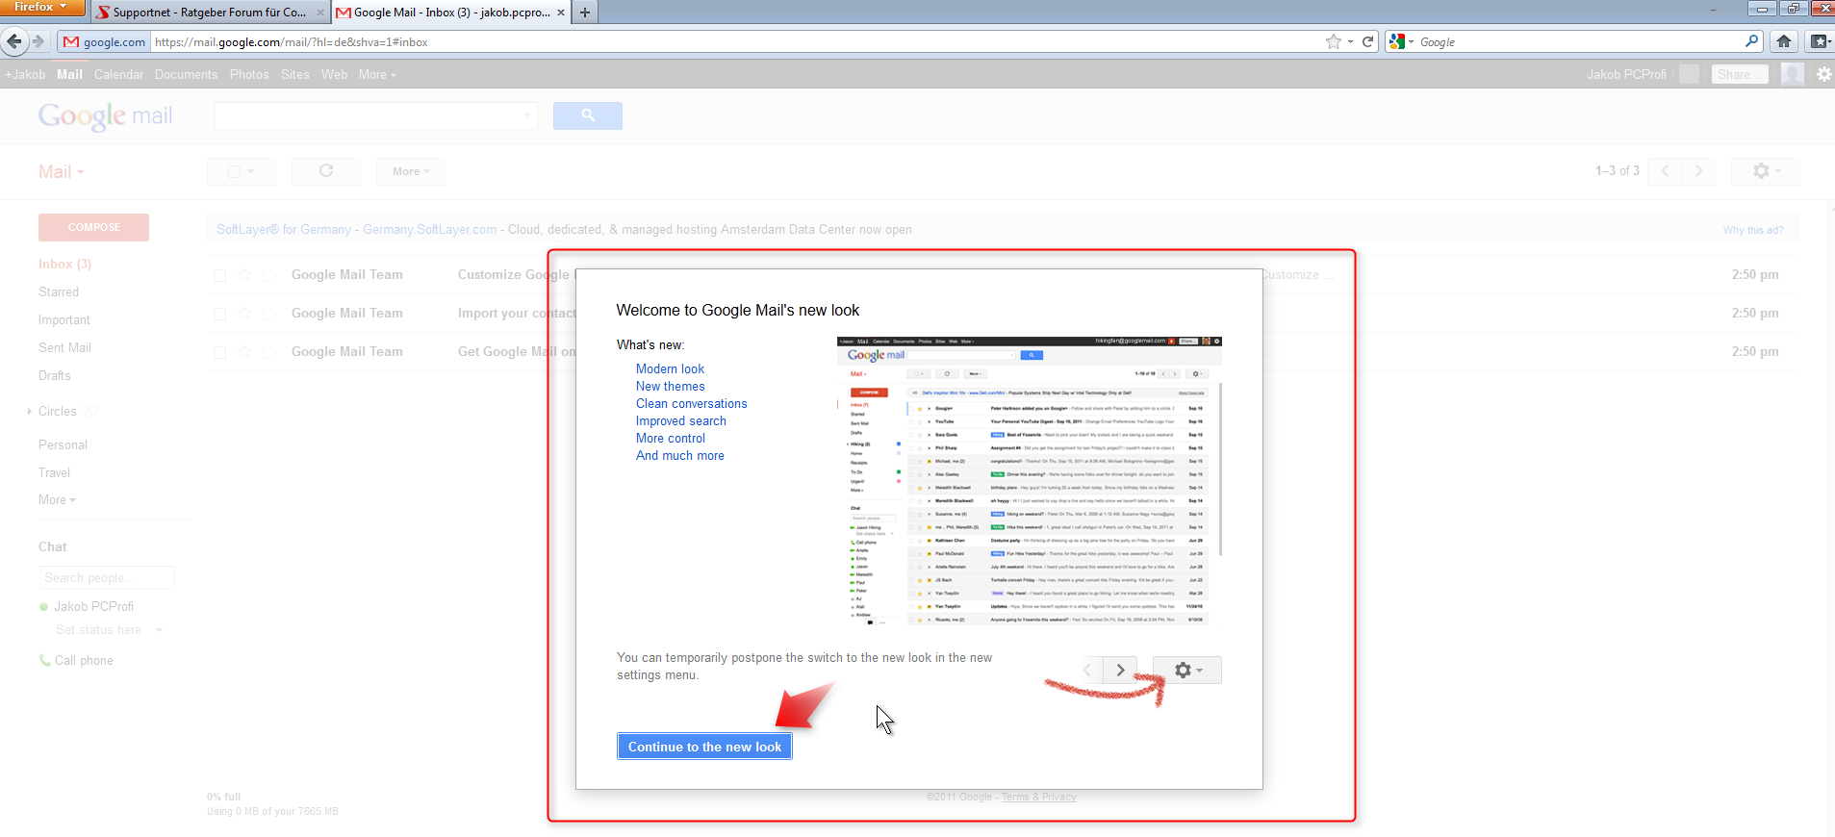Viewport: 1835px width, 837px height.
Task: Click the COMPOSE button
Action: [93, 227]
